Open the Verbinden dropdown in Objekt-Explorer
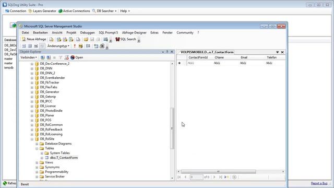 [x=29, y=57]
